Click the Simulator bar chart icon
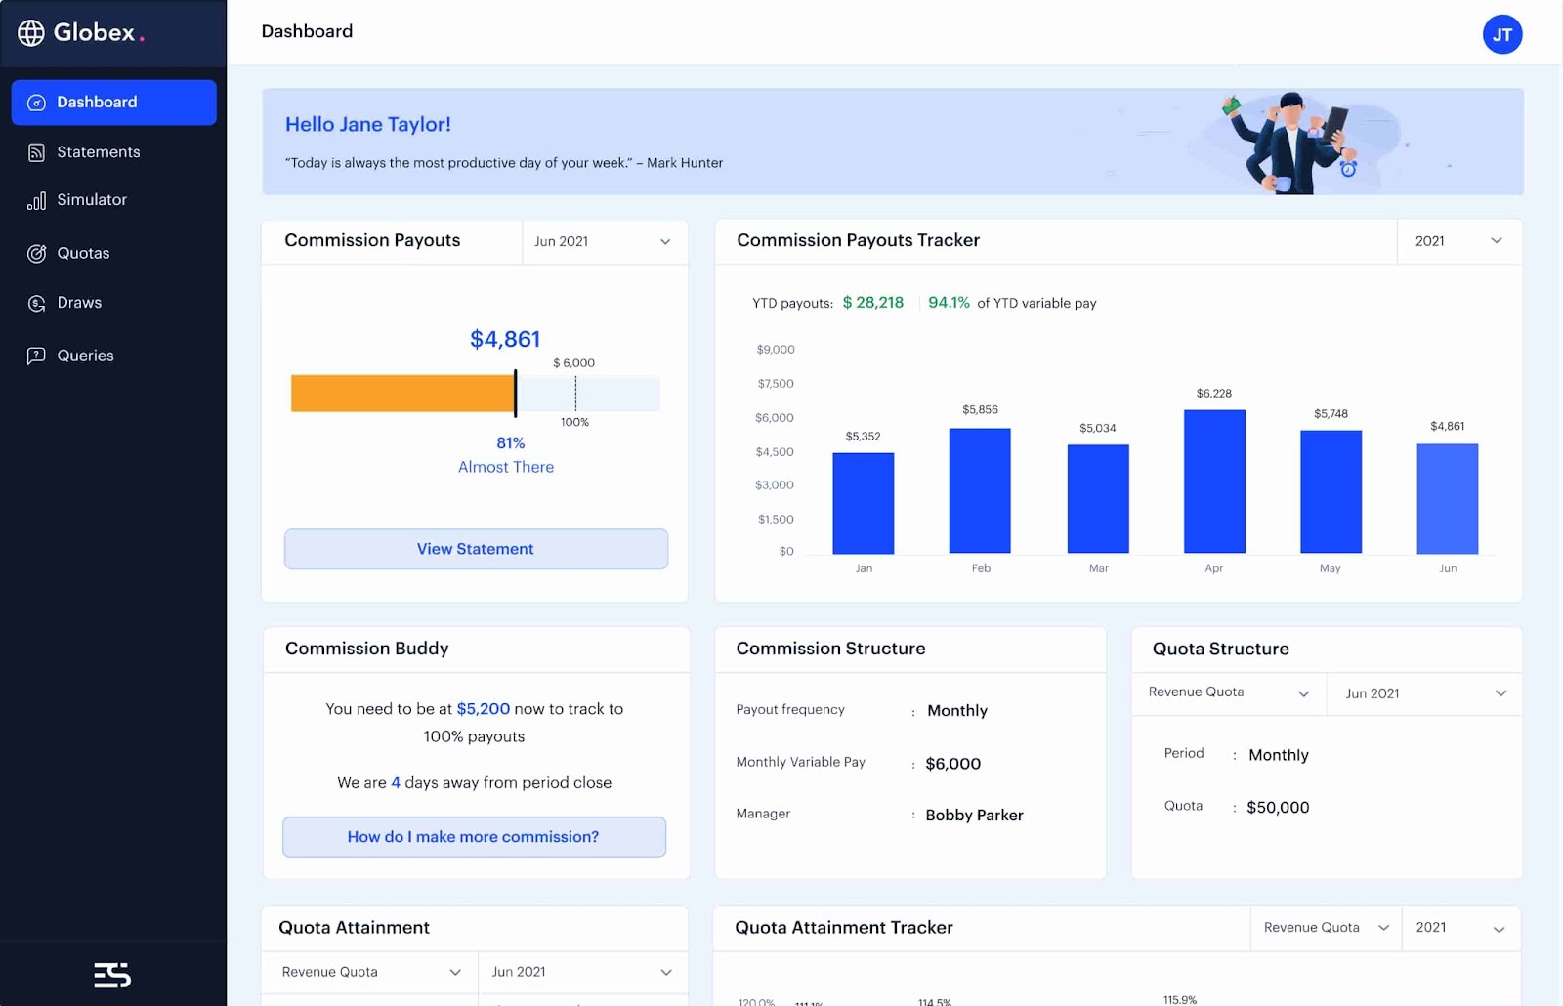This screenshot has height=1006, width=1563. pos(36,201)
